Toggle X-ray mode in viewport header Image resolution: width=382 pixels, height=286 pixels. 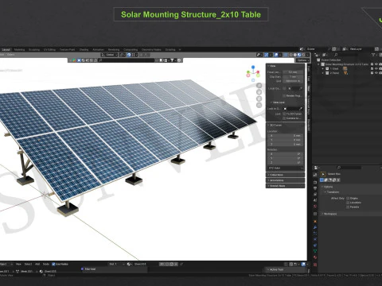(x=286, y=55)
